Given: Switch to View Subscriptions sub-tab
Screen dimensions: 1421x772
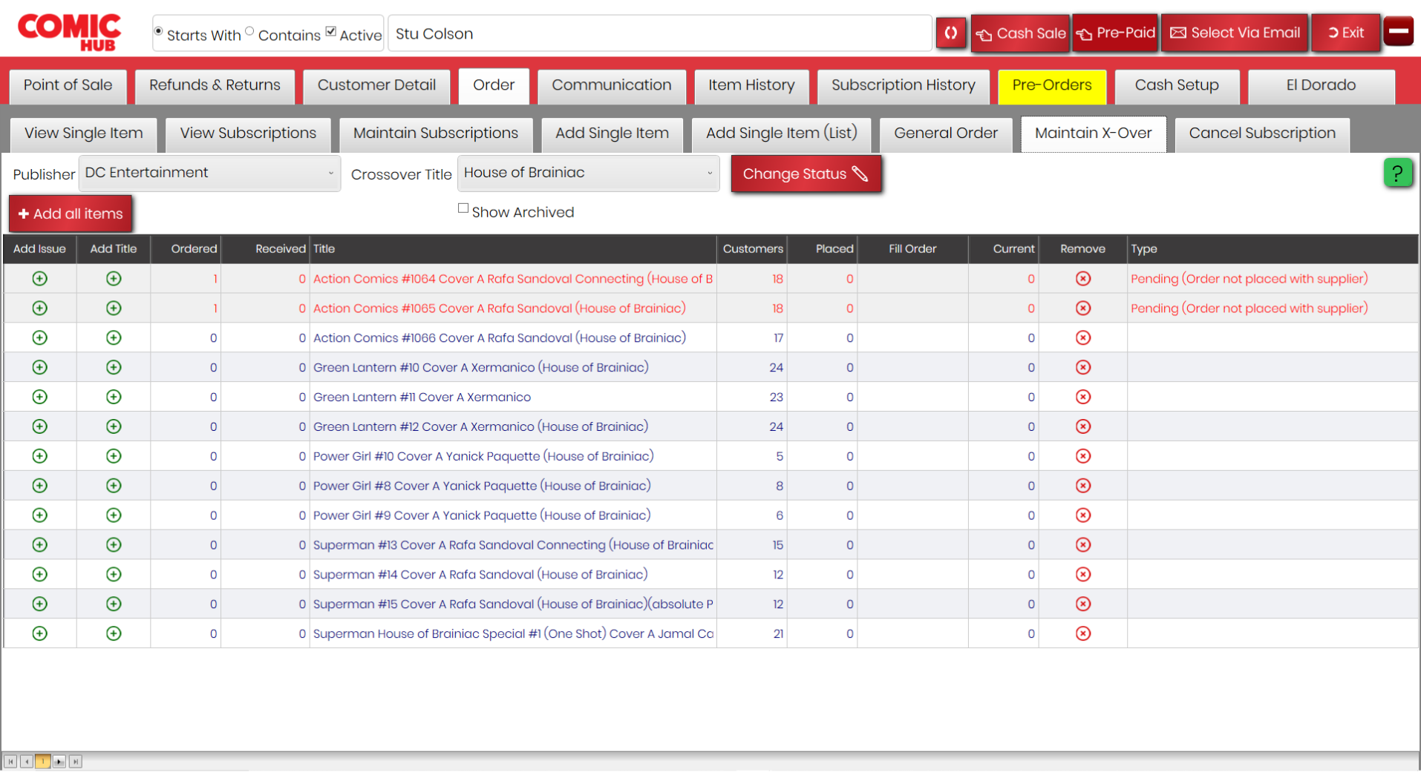Looking at the screenshot, I should coord(248,134).
